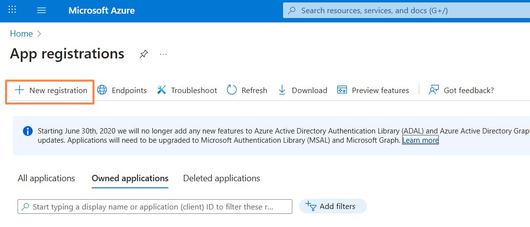This screenshot has width=530, height=227.
Task: Click the Endpoints globe icon
Action: click(102, 90)
